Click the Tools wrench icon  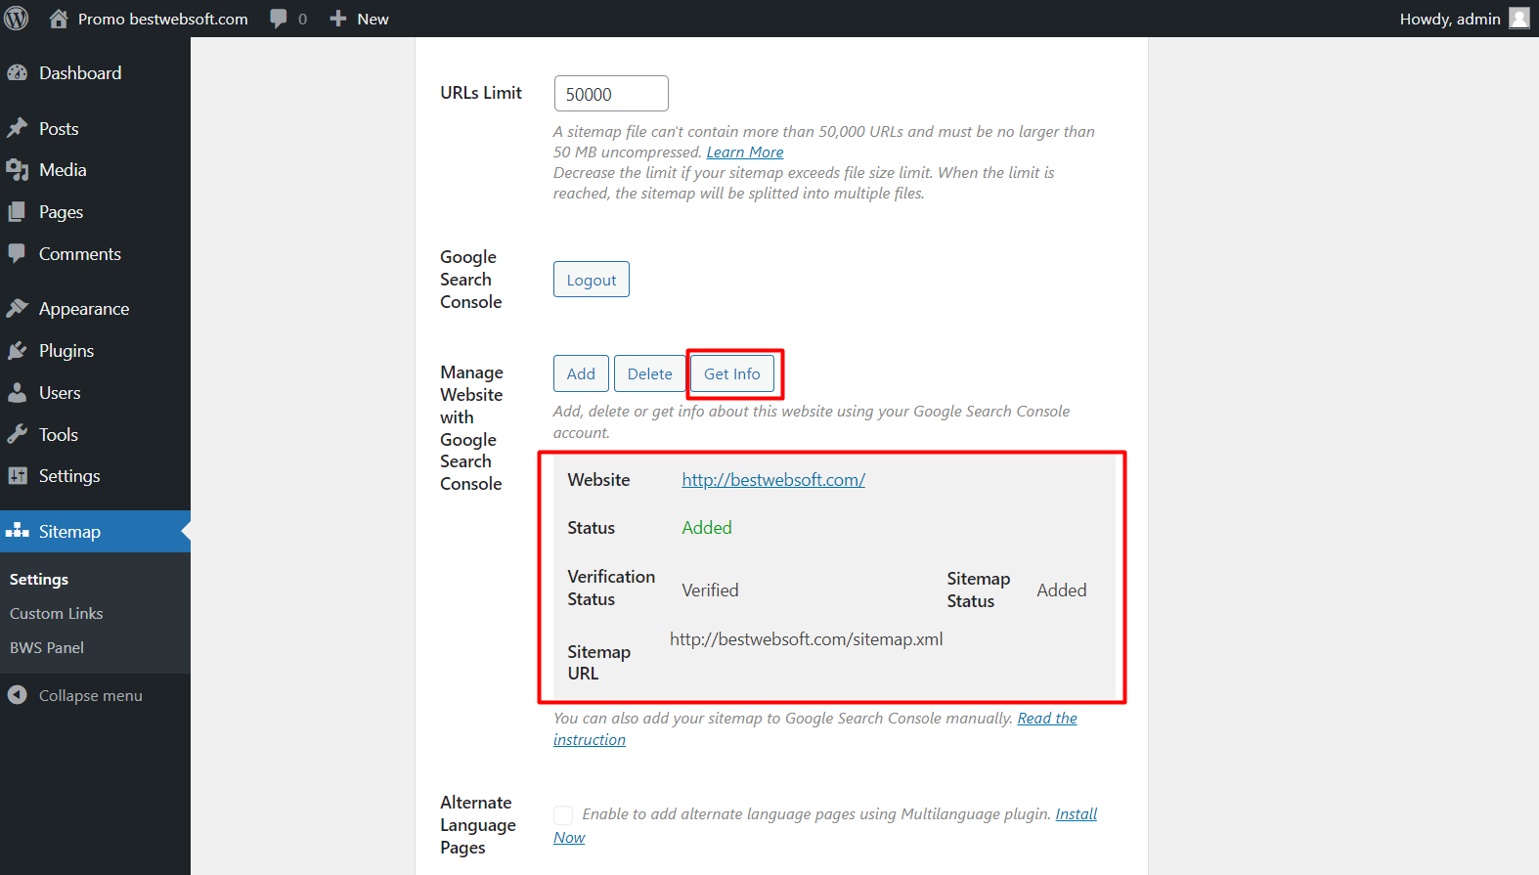click(18, 435)
